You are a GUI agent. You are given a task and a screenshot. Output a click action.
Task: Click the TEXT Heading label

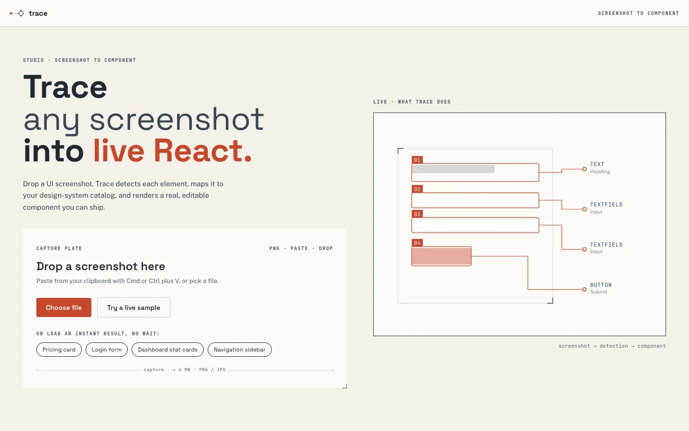pyautogui.click(x=600, y=168)
